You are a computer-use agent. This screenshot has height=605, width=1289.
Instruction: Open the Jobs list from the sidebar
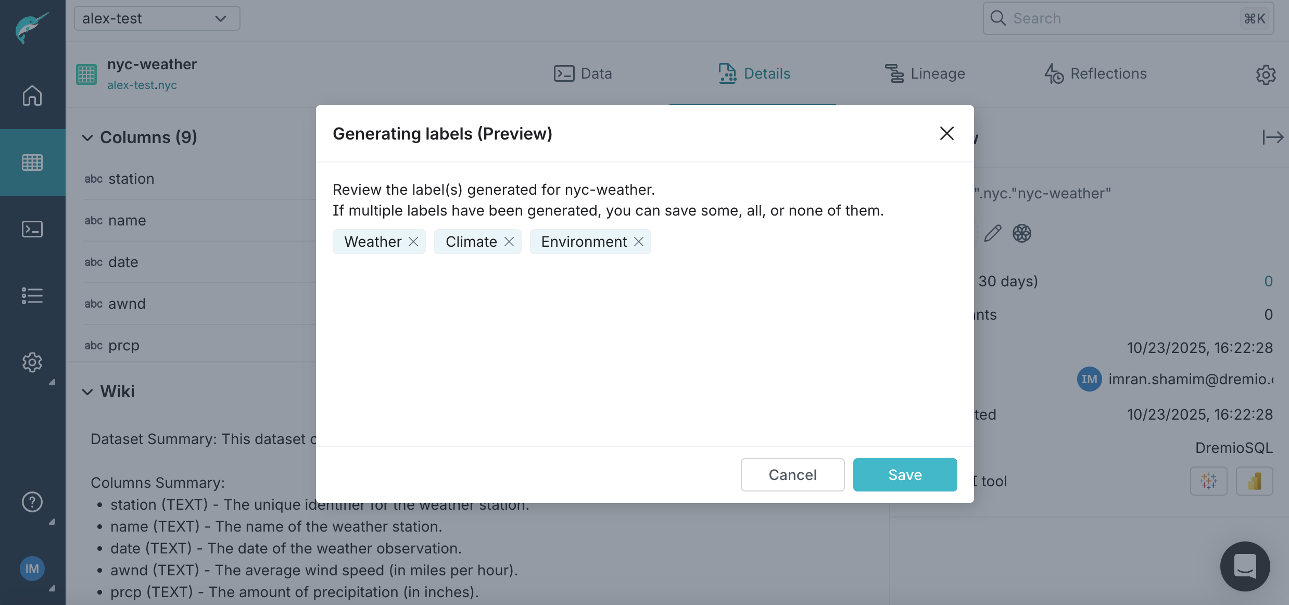32,295
